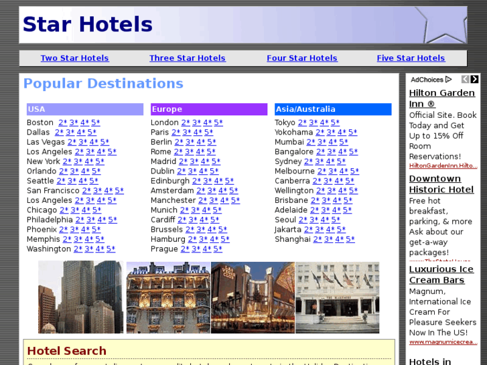The image size is (487, 365).
Task: Select Manchester 5* hotels link
Action: 235,200
